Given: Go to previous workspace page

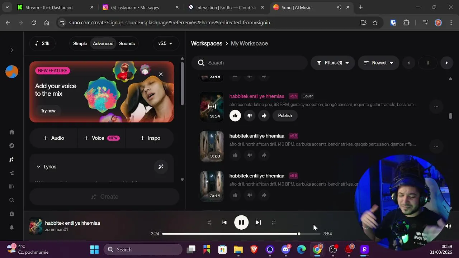Looking at the screenshot, I should [x=409, y=63].
